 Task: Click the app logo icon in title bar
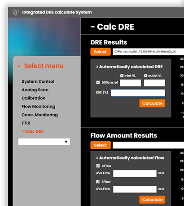pyautogui.click(x=16, y=12)
